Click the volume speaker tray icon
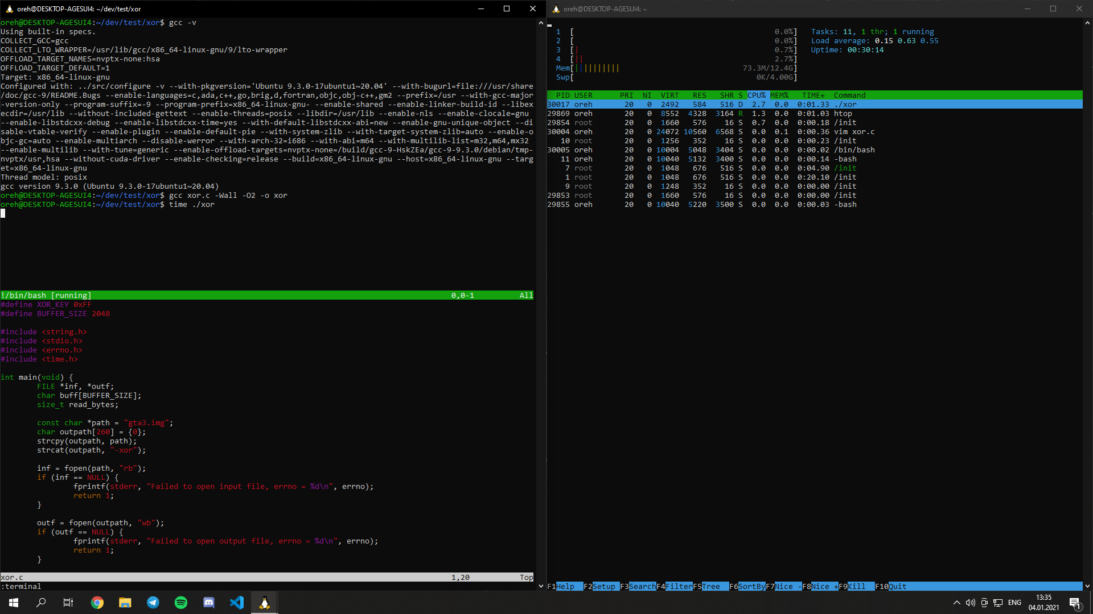This screenshot has width=1093, height=614. [x=970, y=603]
